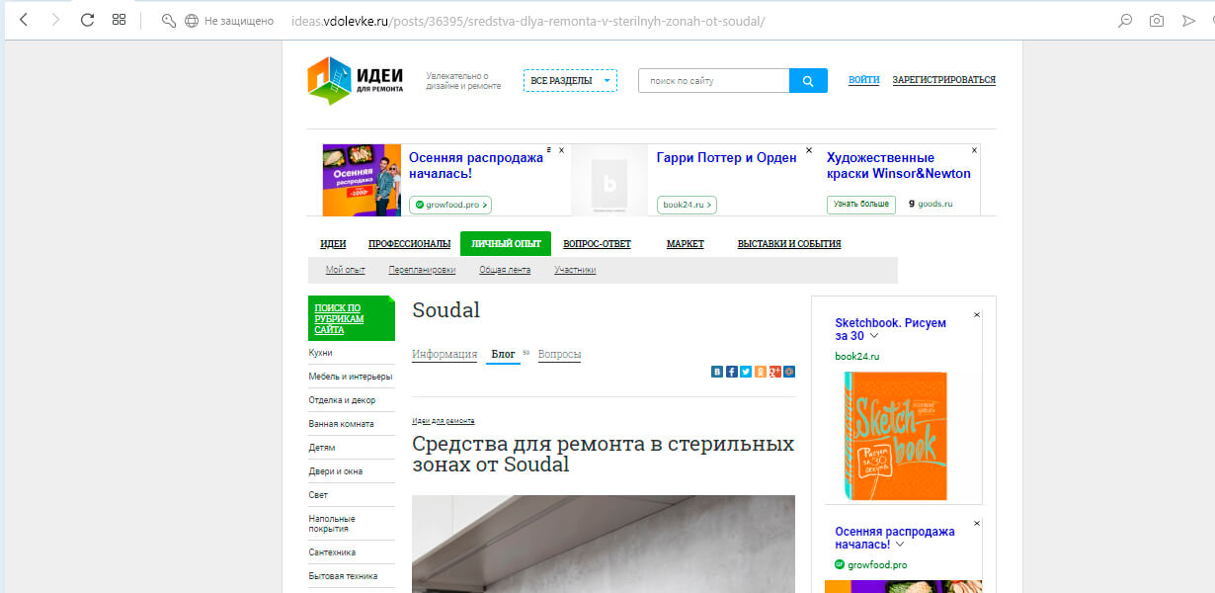Click the ЗАРЕГИСТРИРОВАТЬСЯ link
The image size is (1215, 593).
point(943,80)
